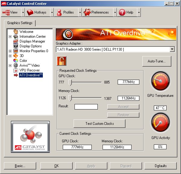Click the Help question mark icon
The height and width of the screenshot is (174, 181).
(x=122, y=12)
